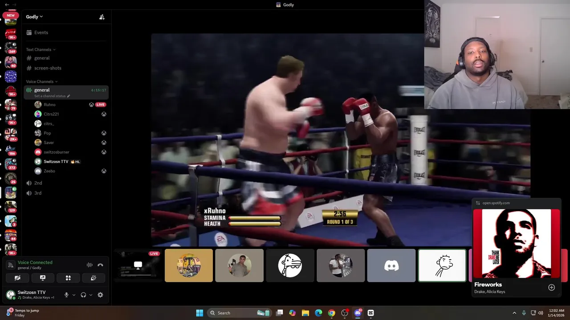Toggle noise suppression waveform icon
570x320 pixels.
coord(90,265)
